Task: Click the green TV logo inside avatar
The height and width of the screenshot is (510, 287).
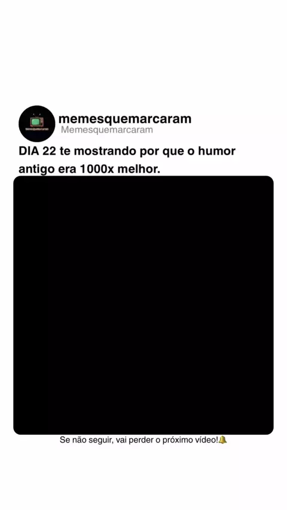Action: 37,121
